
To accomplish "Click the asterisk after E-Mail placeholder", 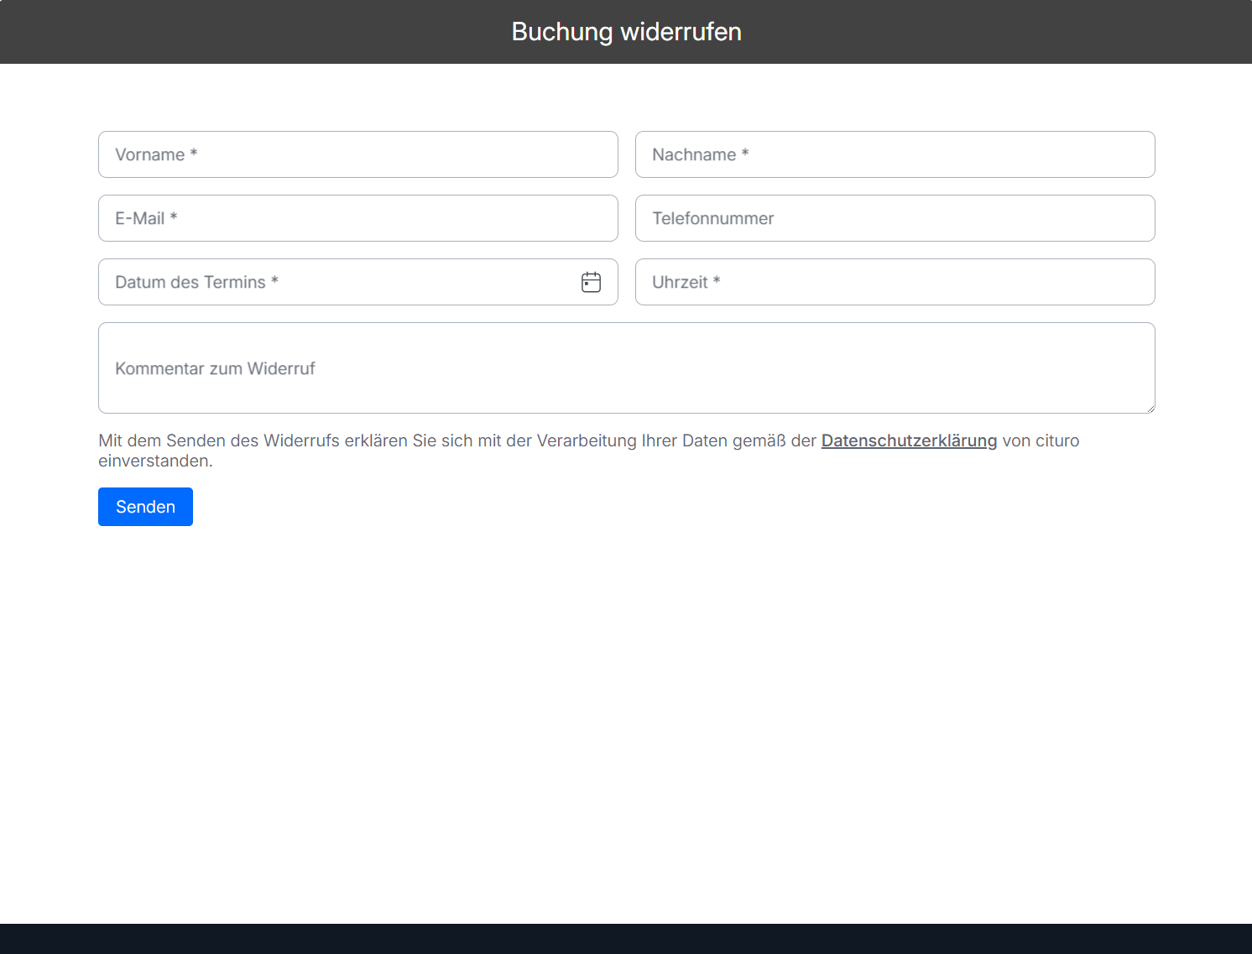I will 174,216.
